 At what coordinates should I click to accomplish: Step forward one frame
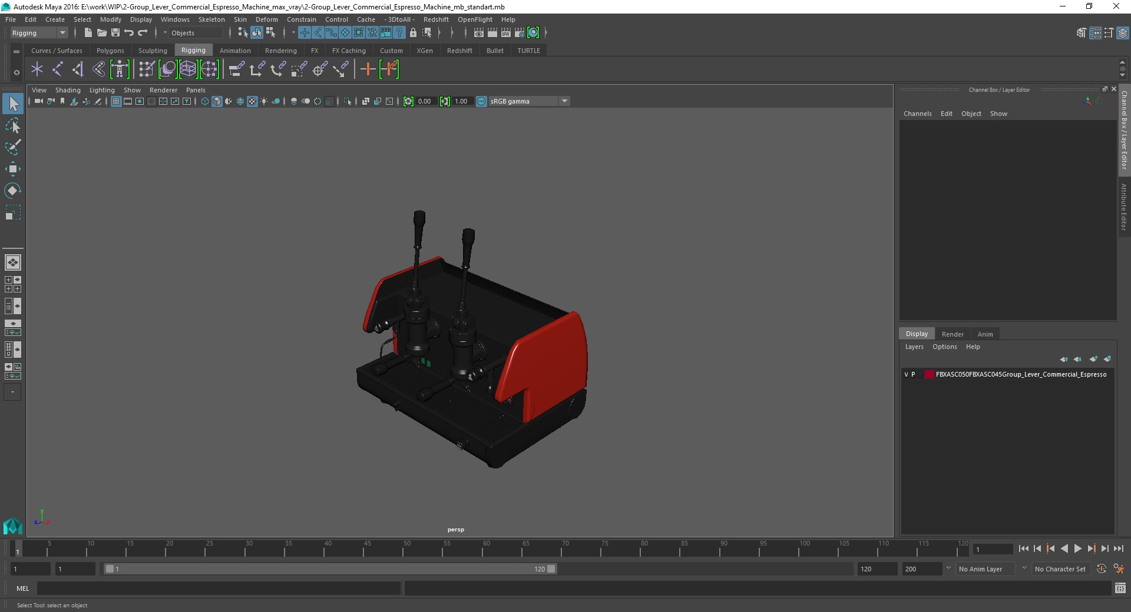[x=1104, y=548]
